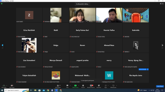Open the Mail app from the taskbar
The image size is (165, 92).
click(x=44, y=90)
